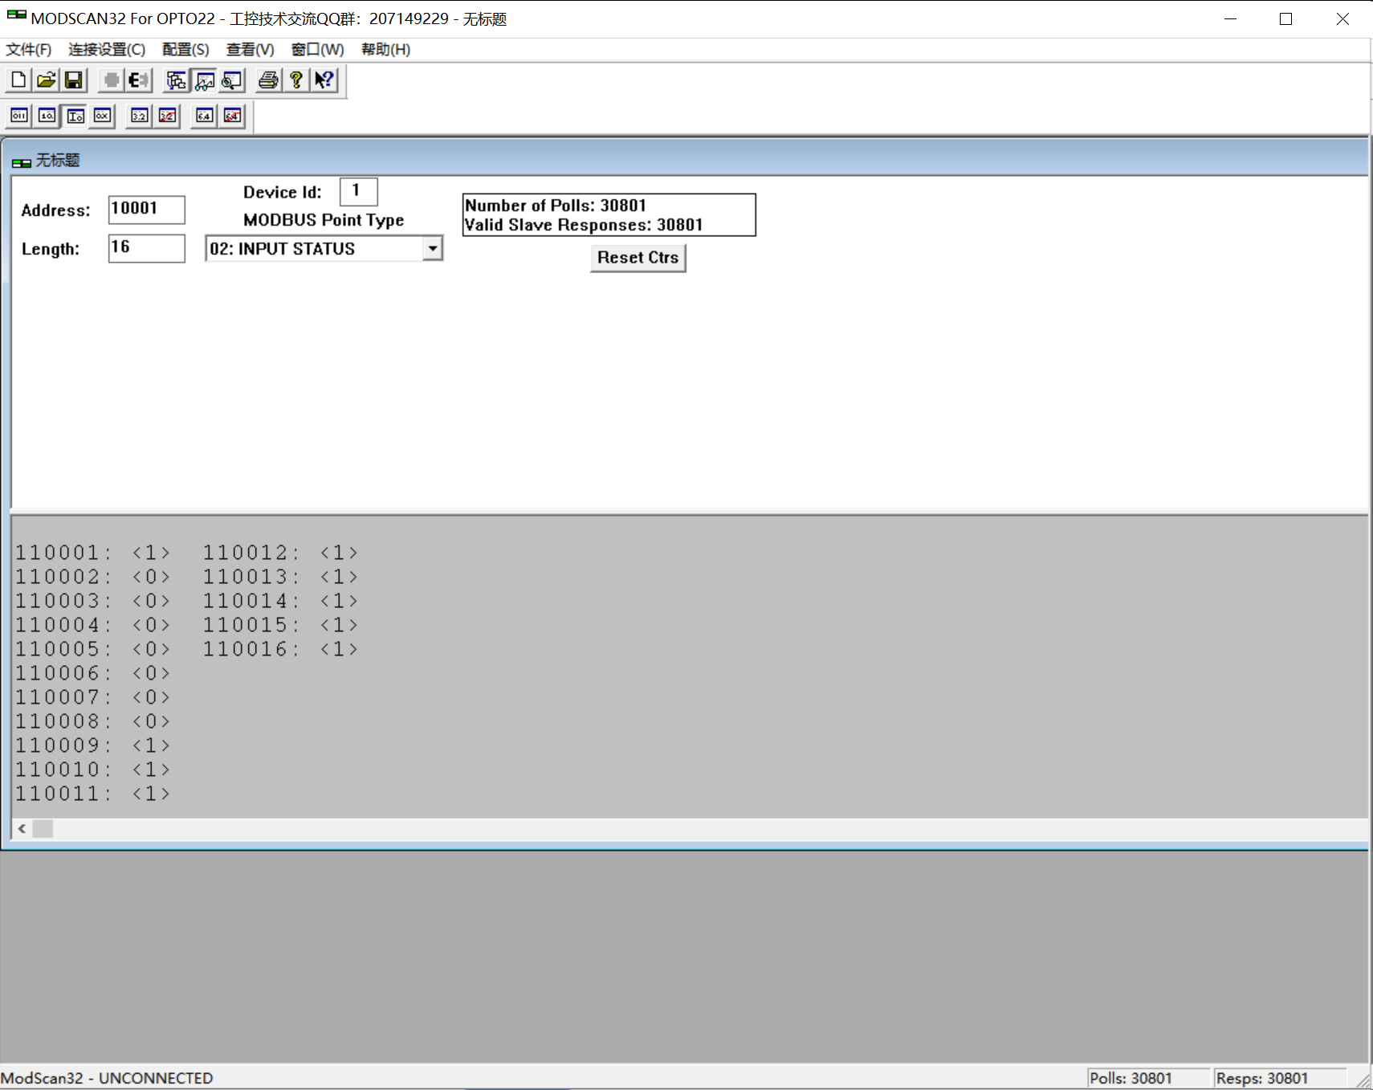The image size is (1373, 1090).
Task: Open a saved ModScan file
Action: 46,80
